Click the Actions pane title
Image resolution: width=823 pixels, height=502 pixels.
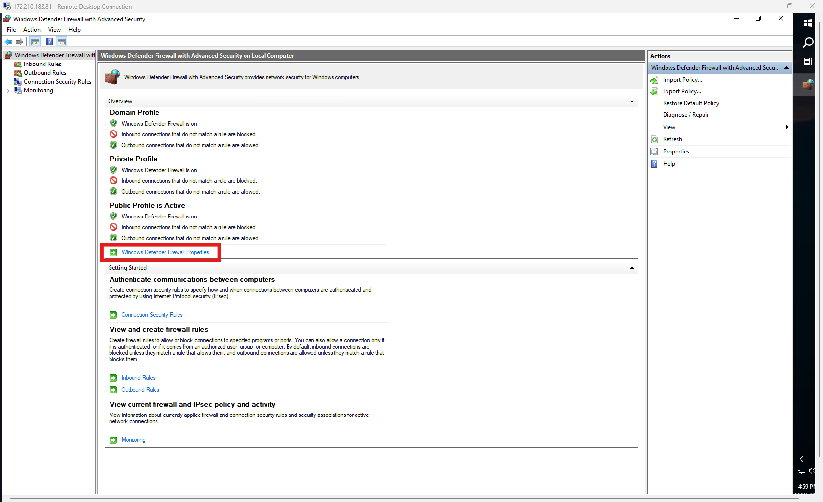click(660, 56)
